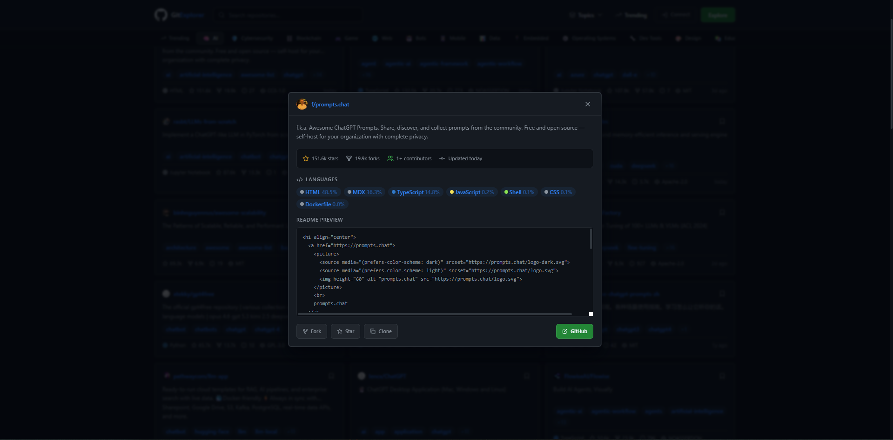Click the a href="https://prompts.chat" code line

(x=351, y=245)
